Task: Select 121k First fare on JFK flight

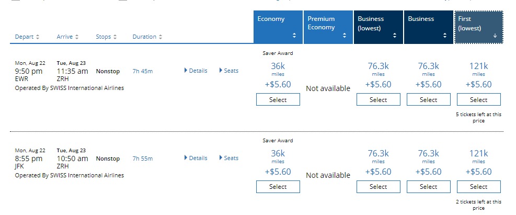Action: pyautogui.click(x=479, y=187)
